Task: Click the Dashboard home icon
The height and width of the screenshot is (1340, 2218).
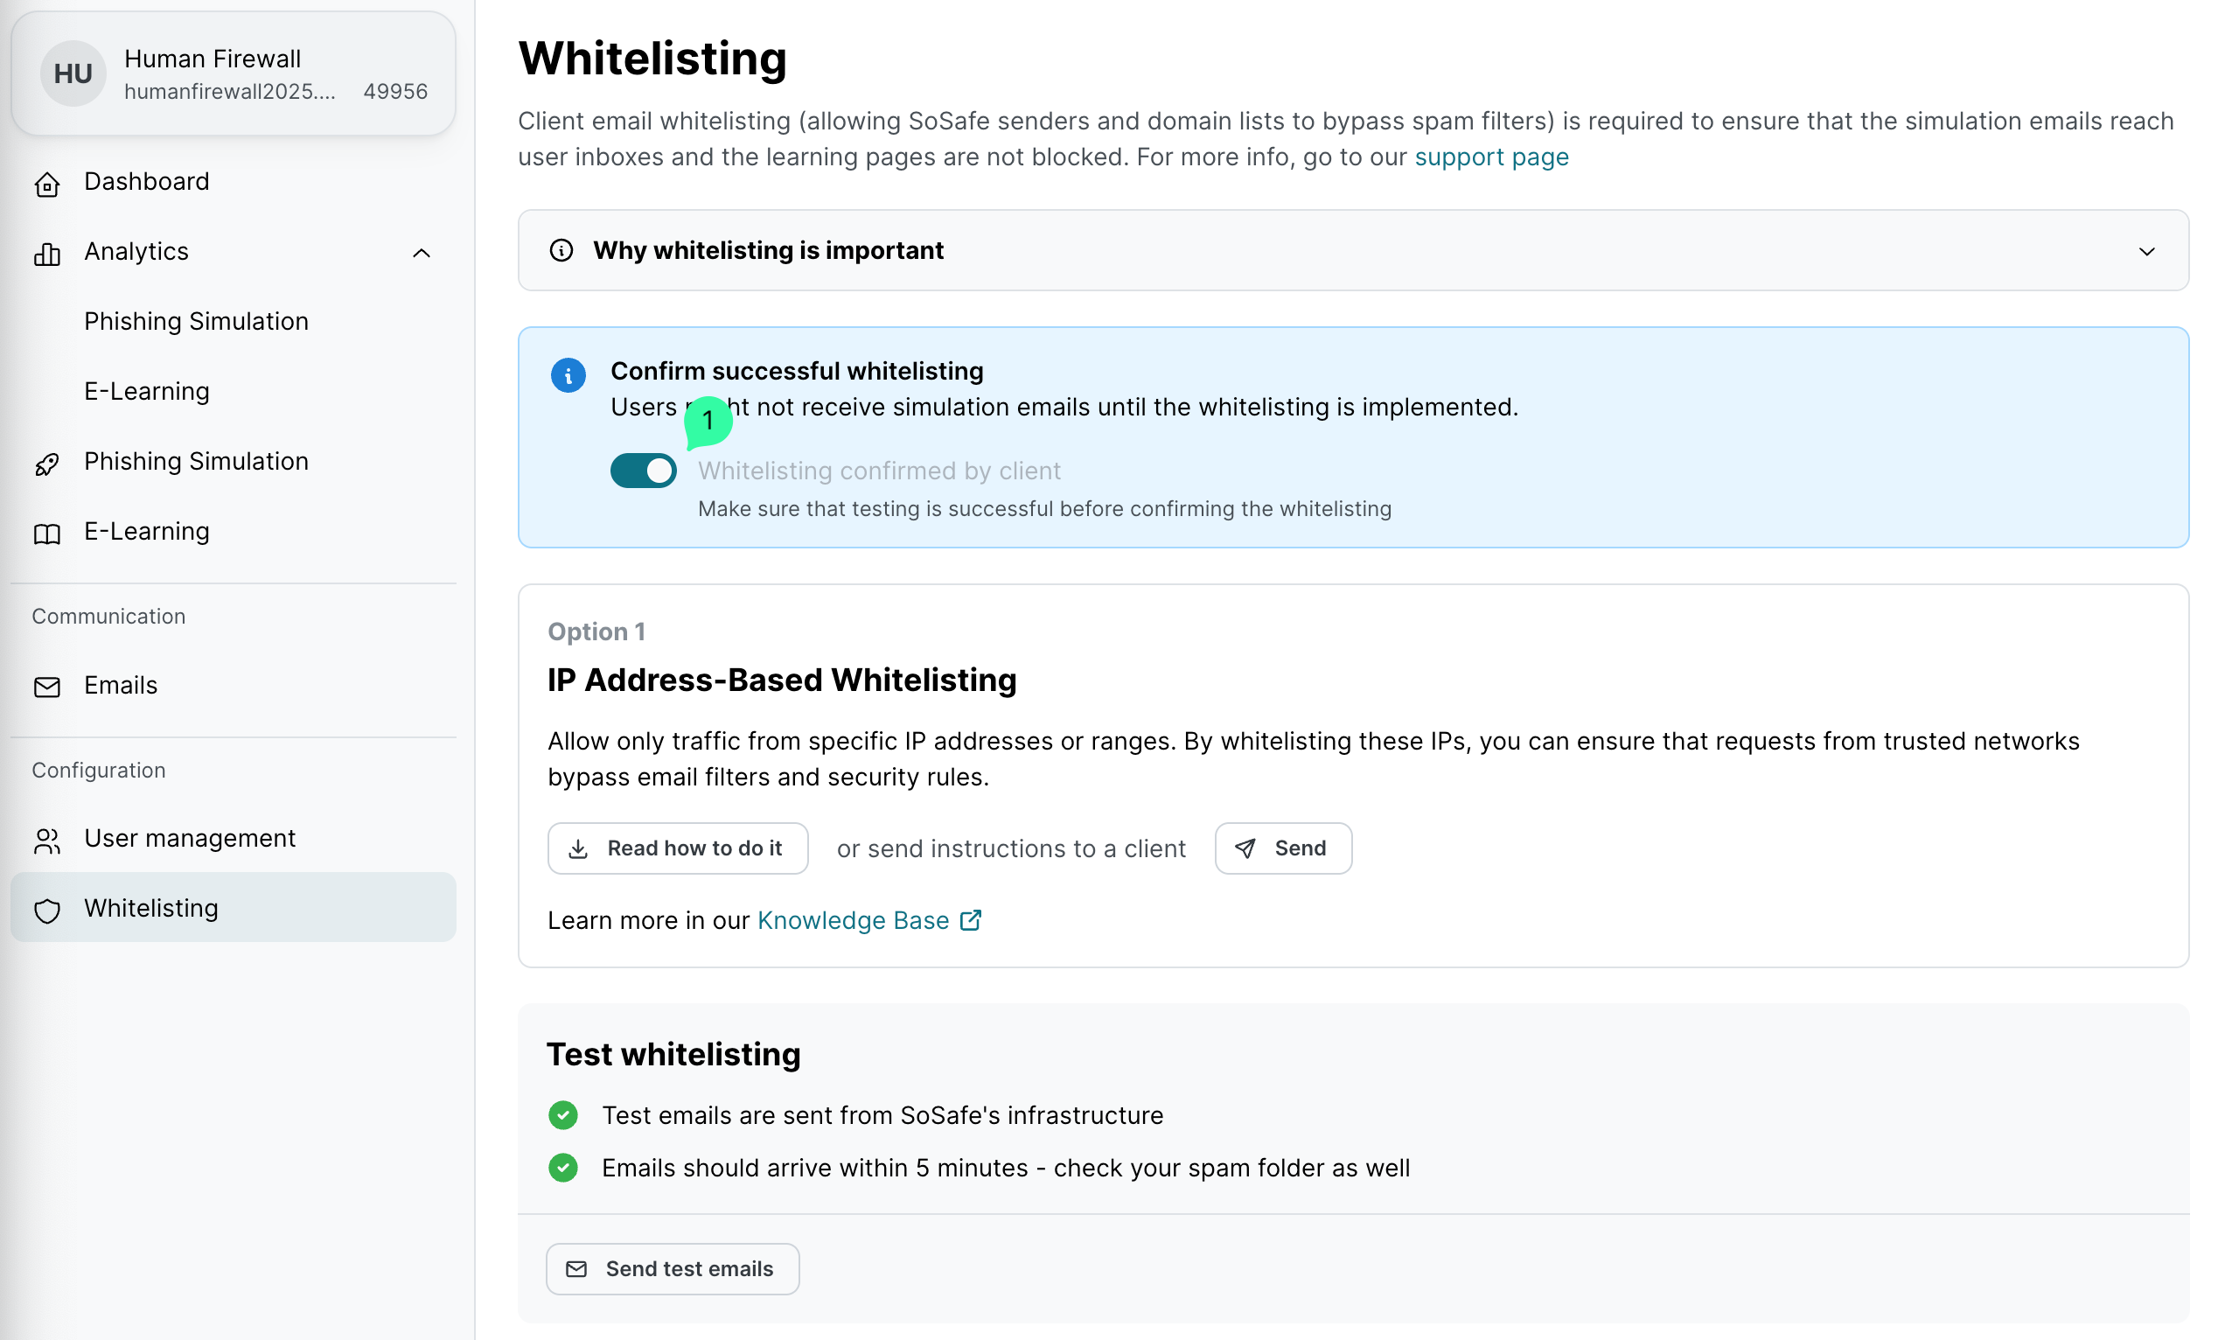Action: tap(47, 184)
